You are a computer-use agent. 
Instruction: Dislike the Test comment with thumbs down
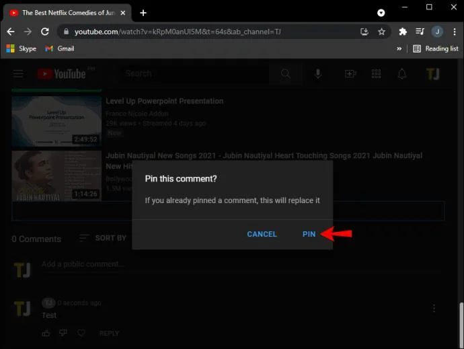click(x=63, y=333)
